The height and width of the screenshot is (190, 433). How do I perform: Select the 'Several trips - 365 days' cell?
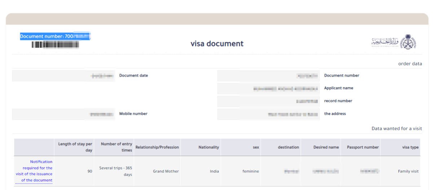point(116,171)
